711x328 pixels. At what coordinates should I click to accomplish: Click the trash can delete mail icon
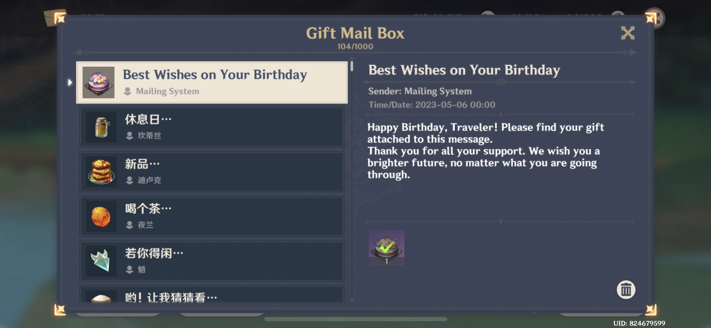(x=626, y=290)
